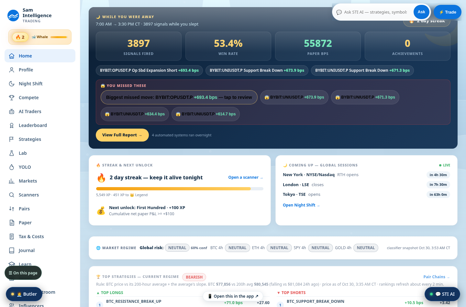Follow the Pair Chains link

(437, 277)
